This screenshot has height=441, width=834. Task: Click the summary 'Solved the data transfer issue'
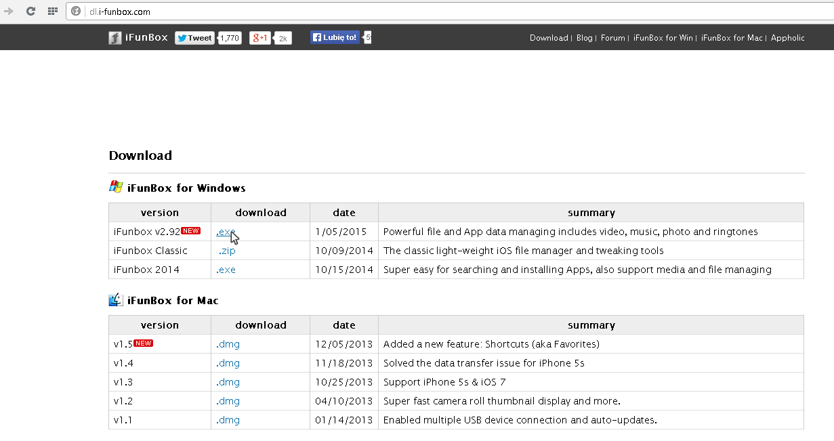[484, 363]
